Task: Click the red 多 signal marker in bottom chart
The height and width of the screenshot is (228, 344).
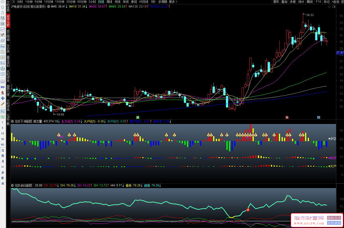Action: [x=248, y=210]
